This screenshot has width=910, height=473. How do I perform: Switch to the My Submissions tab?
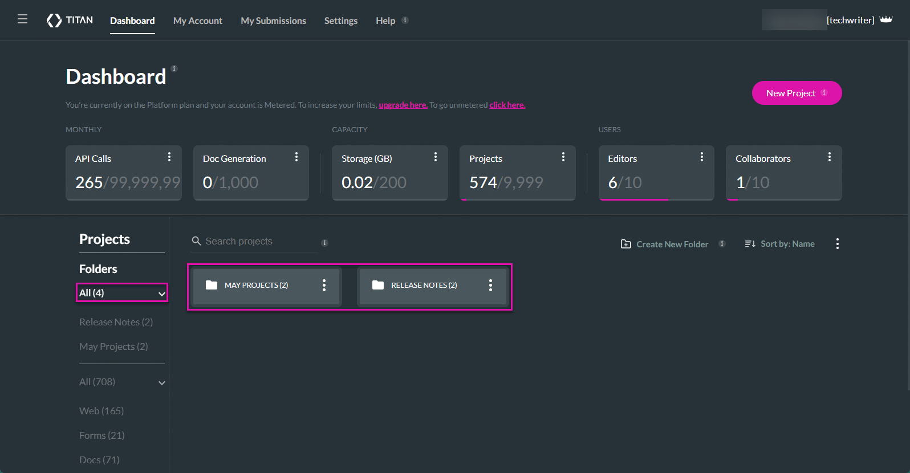(x=273, y=21)
